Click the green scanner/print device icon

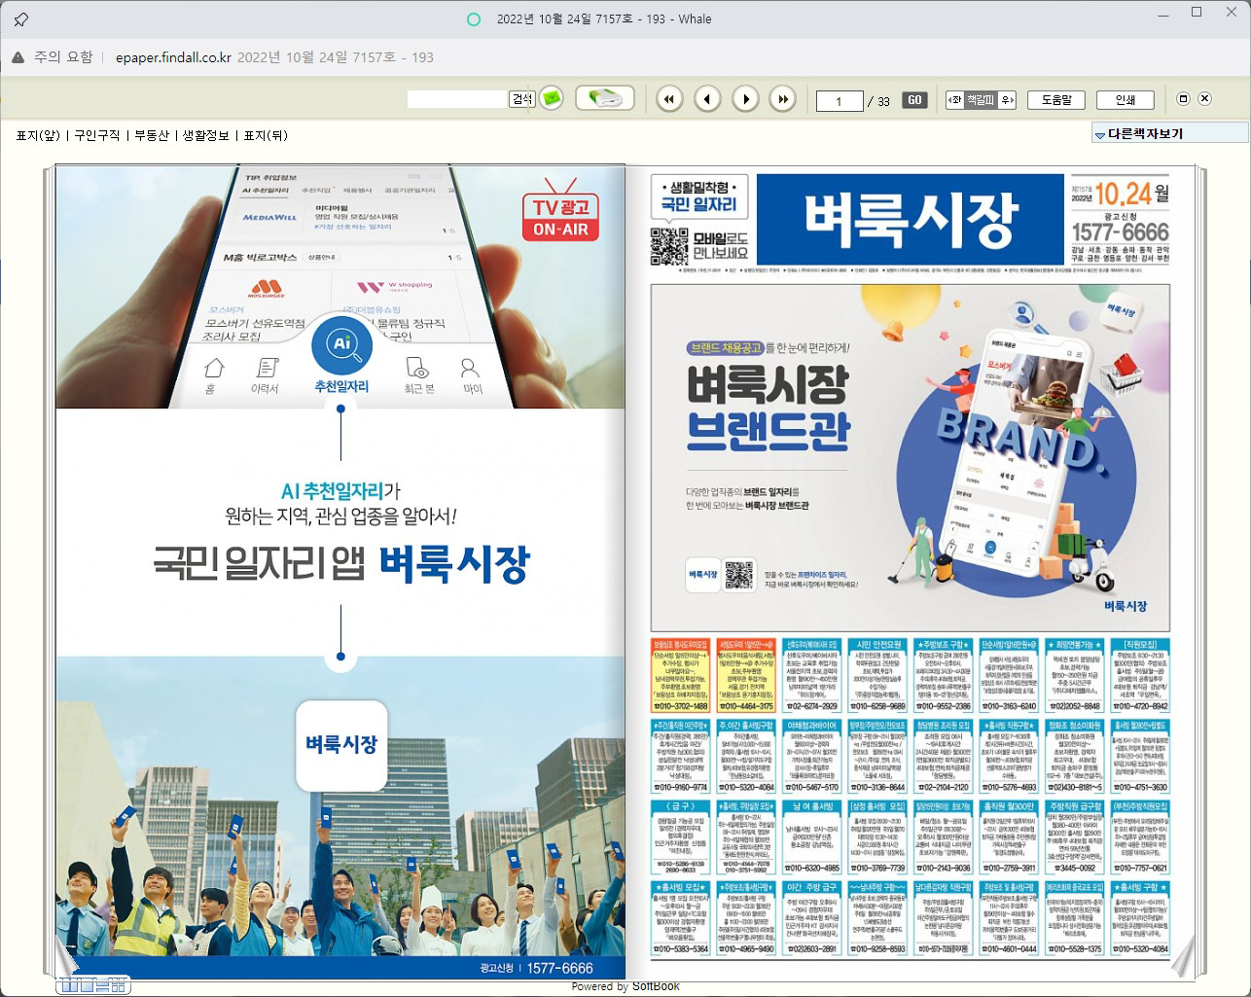tap(605, 98)
